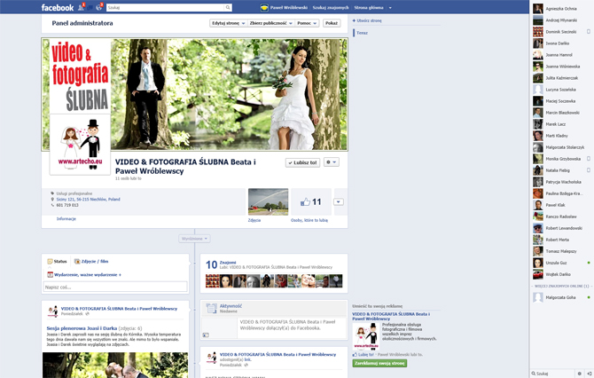Open the Zdjęcia rainbow thumbnail
Screen dimensions: 594x378
269,201
